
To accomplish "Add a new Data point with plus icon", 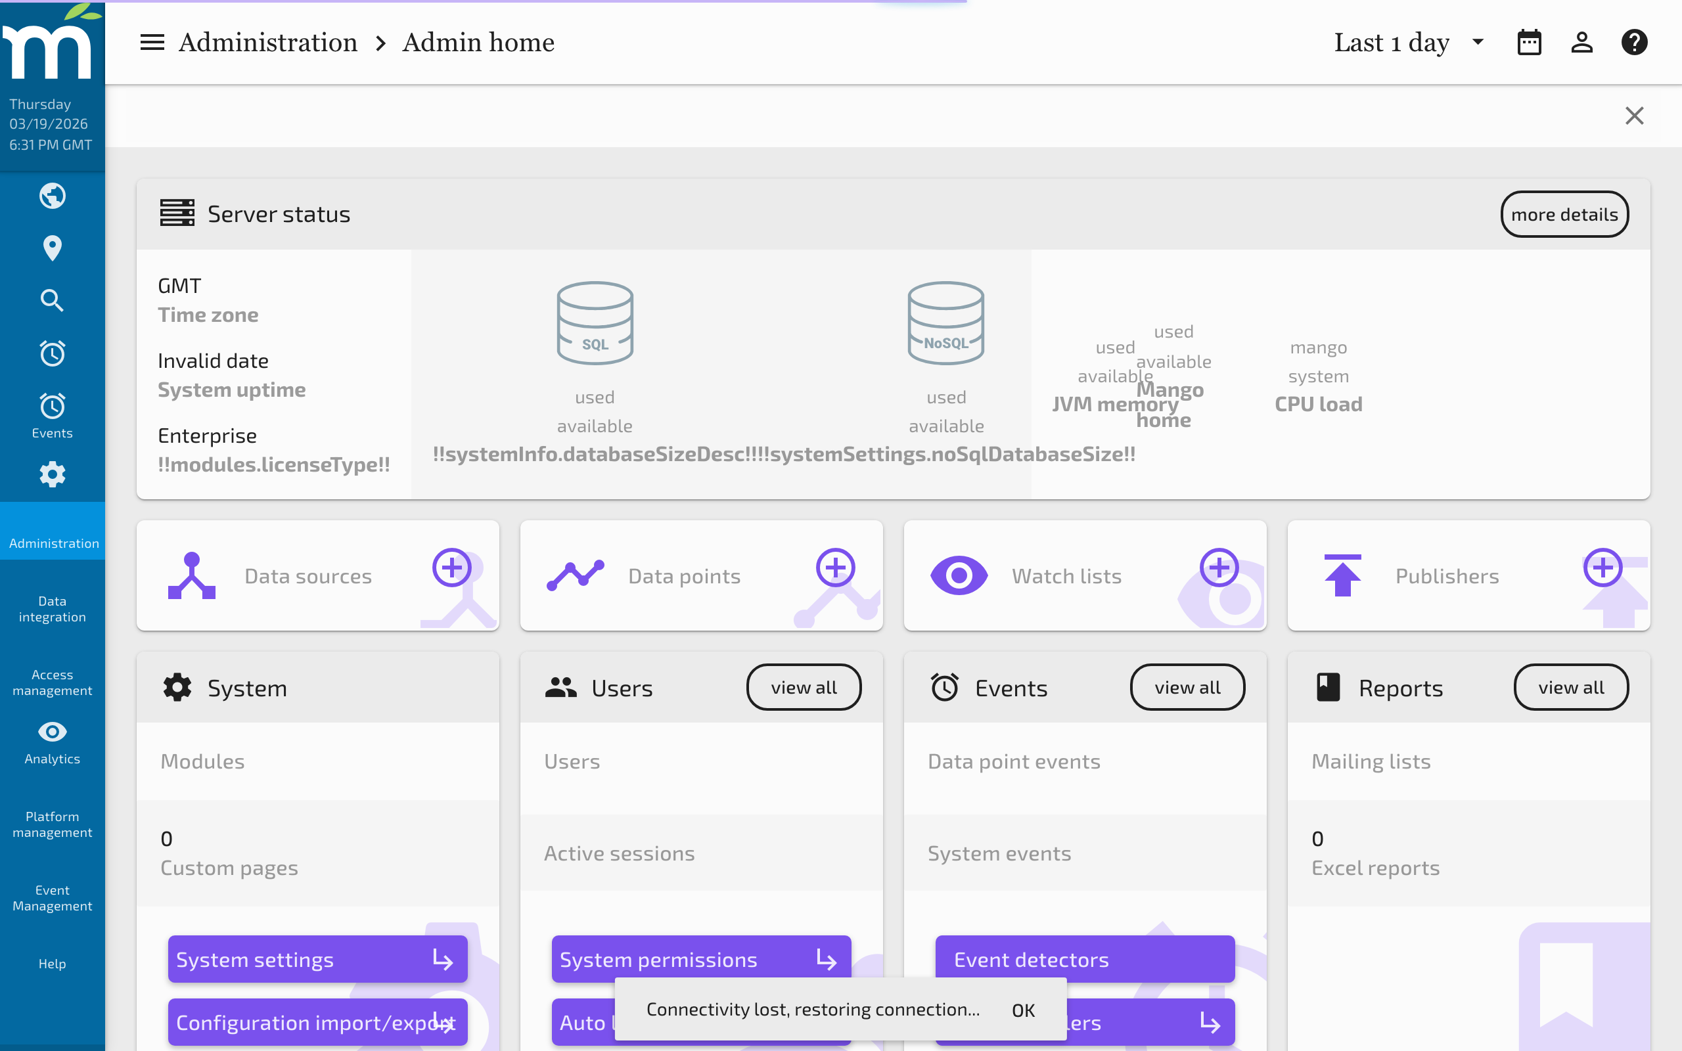I will click(836, 567).
